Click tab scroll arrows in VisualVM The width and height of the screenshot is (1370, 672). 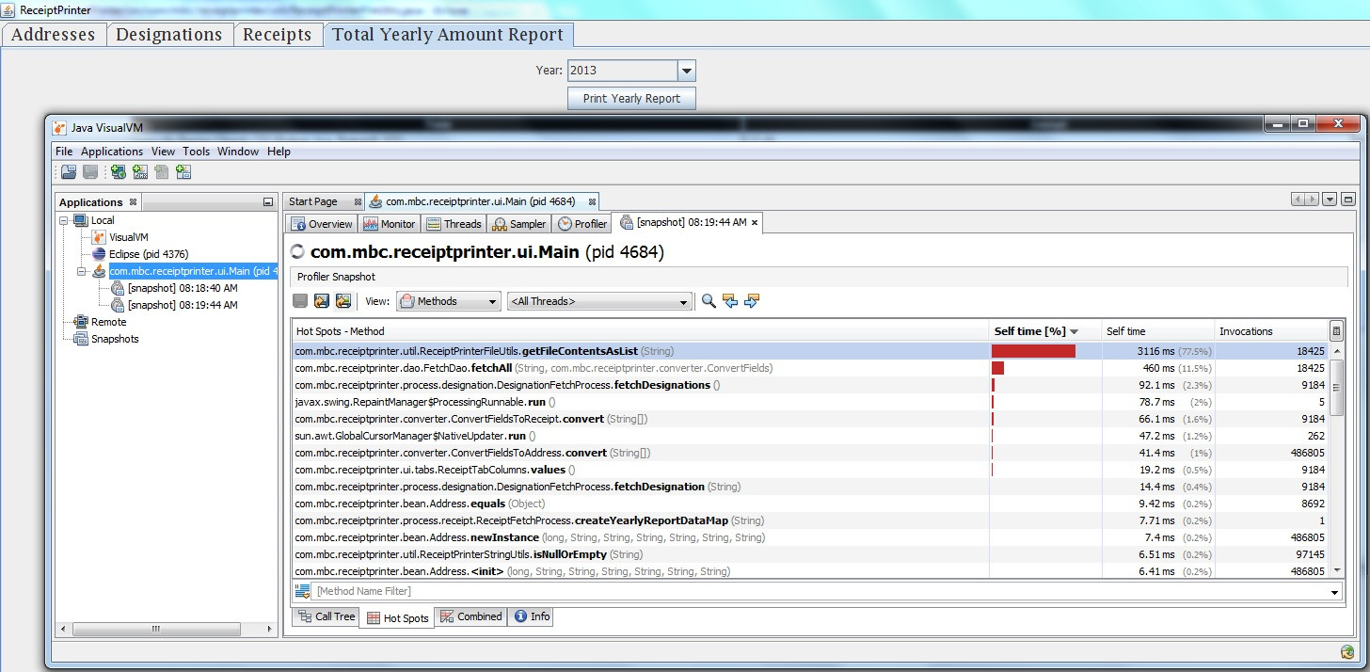1305,200
